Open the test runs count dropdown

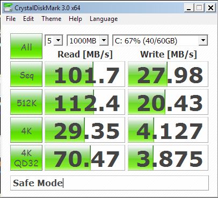point(54,40)
